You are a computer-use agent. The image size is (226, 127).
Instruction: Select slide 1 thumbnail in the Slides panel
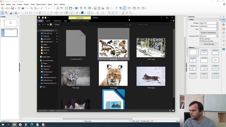pyautogui.click(x=11, y=23)
